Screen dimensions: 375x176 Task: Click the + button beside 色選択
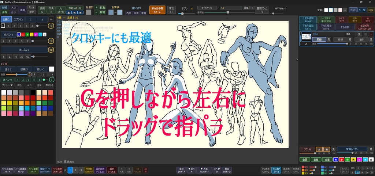point(96,7)
